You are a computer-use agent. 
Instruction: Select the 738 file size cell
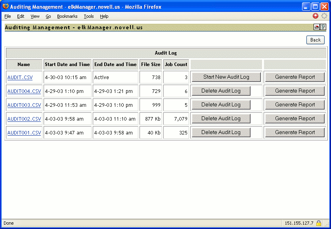coord(151,77)
